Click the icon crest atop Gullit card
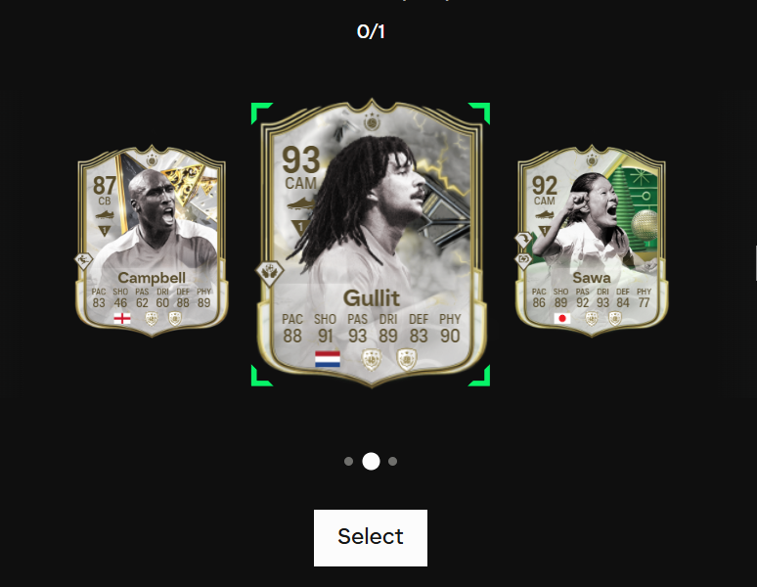The image size is (757, 587). [372, 122]
